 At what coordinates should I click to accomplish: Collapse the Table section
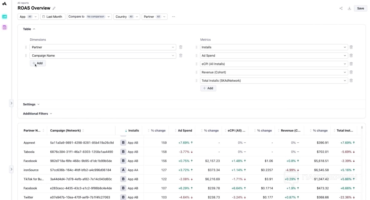click(x=29, y=29)
